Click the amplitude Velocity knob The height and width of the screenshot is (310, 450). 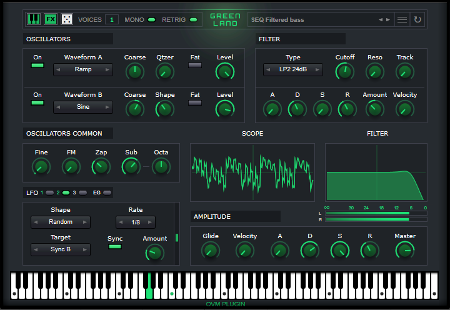click(x=245, y=251)
